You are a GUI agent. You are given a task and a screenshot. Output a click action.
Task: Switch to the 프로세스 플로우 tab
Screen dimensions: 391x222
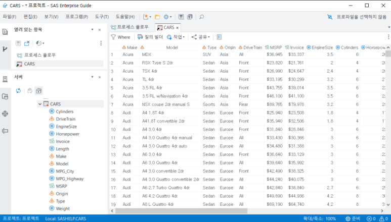click(129, 27)
